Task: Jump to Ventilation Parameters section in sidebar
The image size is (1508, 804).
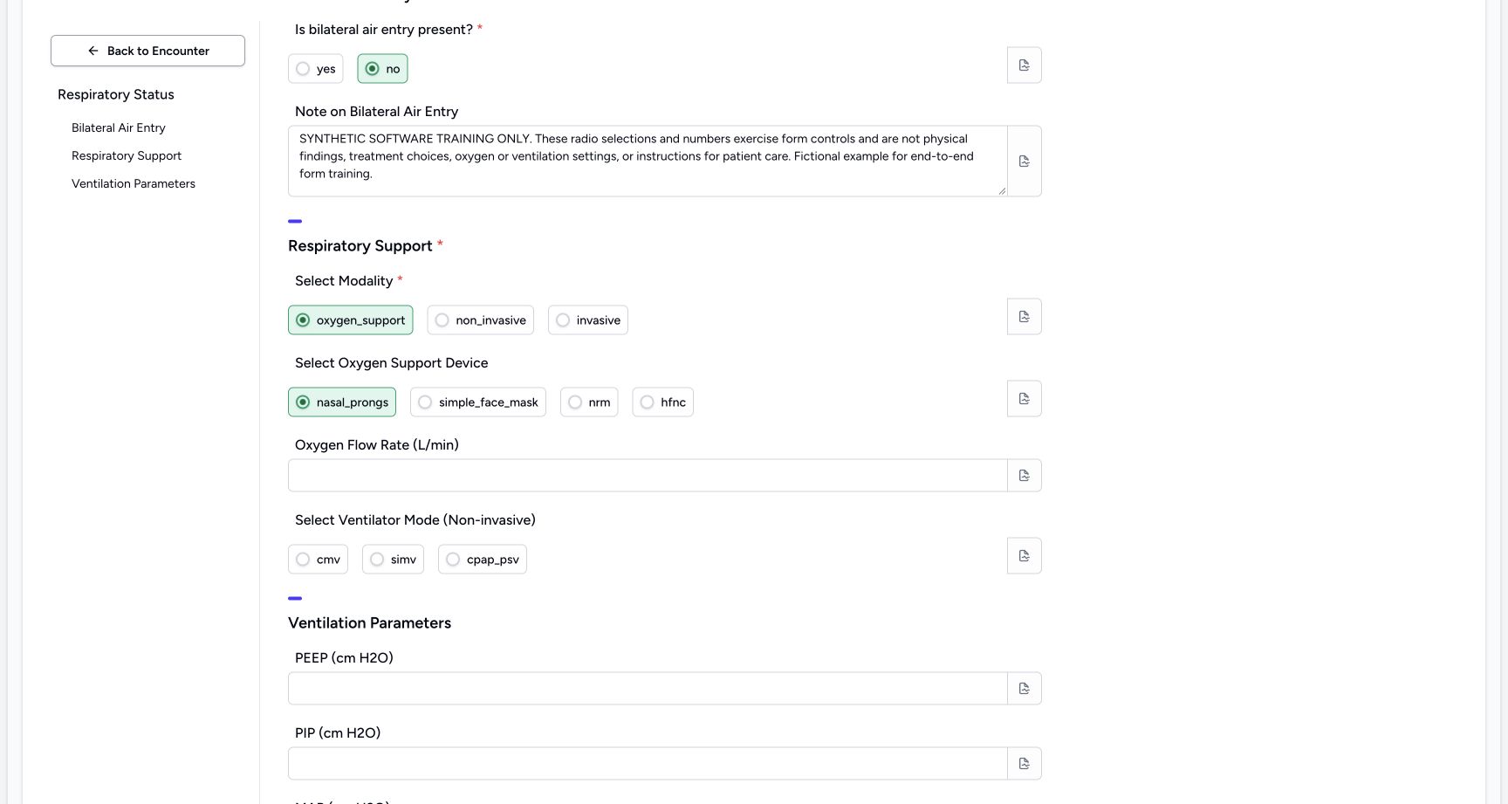Action: [x=134, y=183]
